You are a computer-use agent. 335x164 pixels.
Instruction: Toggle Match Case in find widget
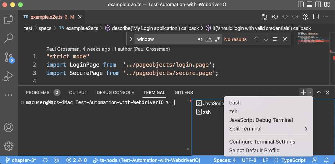(200, 39)
